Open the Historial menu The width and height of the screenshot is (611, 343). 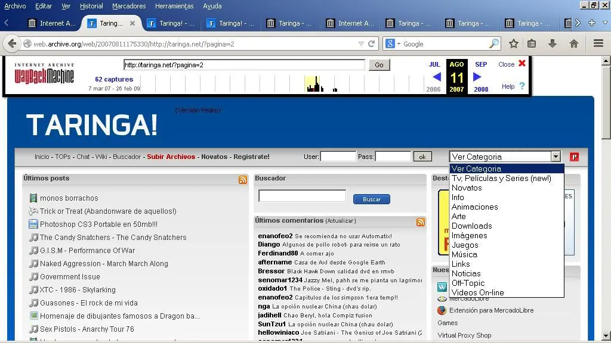(91, 6)
